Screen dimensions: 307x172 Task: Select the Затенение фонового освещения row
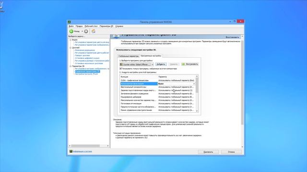pos(158,94)
